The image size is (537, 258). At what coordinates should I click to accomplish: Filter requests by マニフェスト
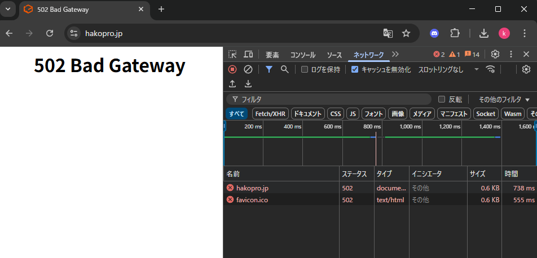(x=454, y=114)
